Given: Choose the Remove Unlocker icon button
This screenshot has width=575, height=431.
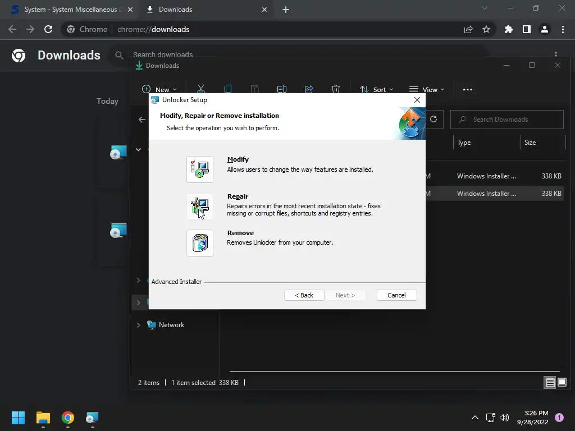Looking at the screenshot, I should pos(199,242).
